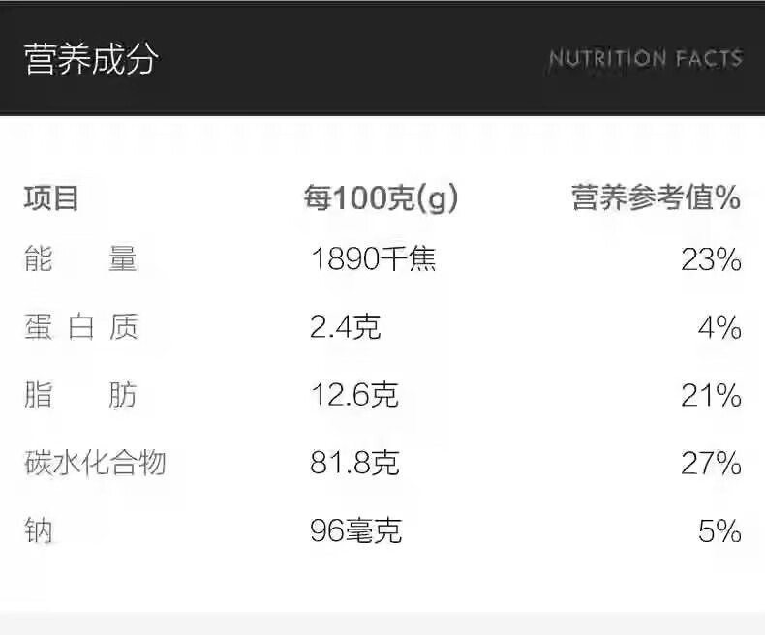Select the 项目 column header
765x635 pixels.
pos(51,198)
